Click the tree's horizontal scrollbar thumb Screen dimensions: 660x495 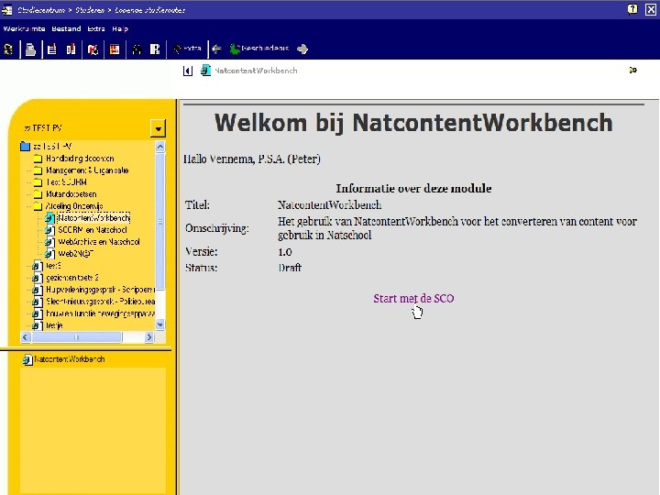(x=77, y=337)
